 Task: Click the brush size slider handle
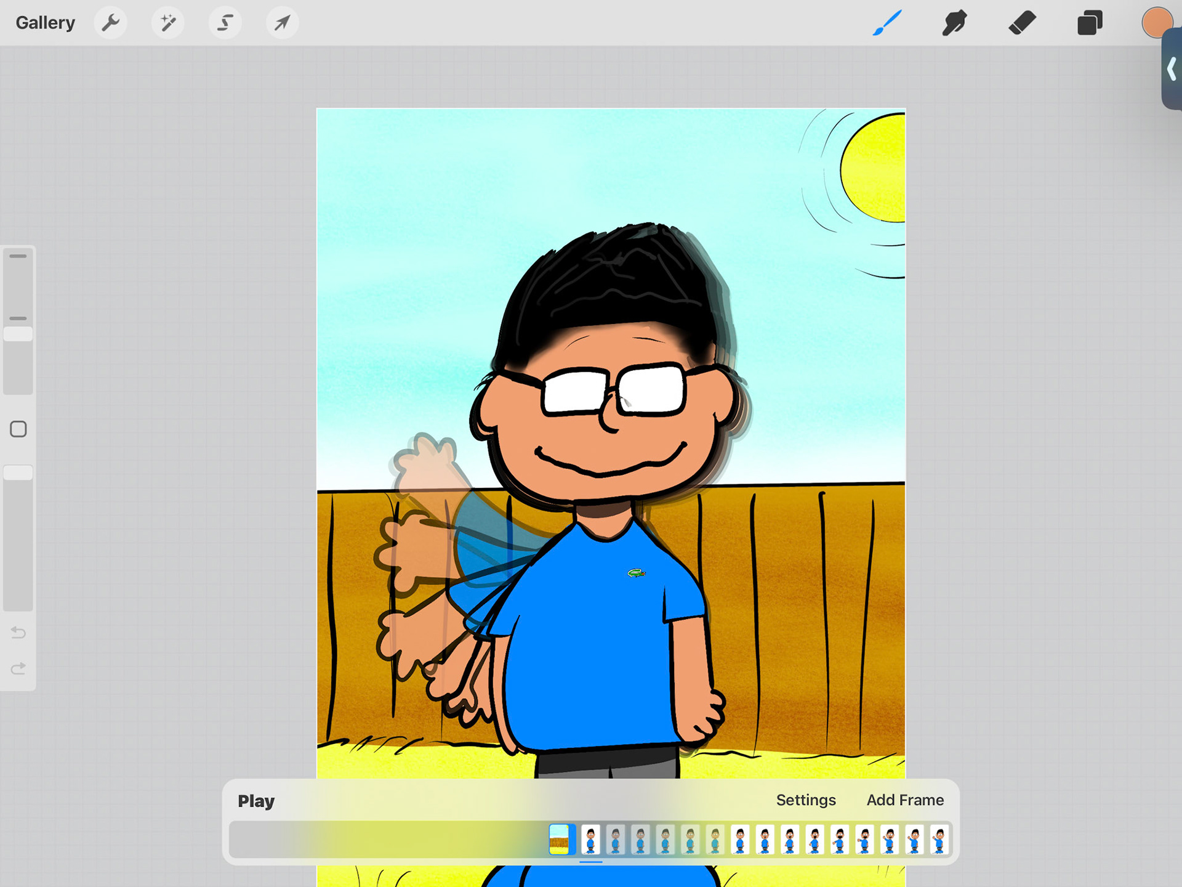click(x=18, y=334)
